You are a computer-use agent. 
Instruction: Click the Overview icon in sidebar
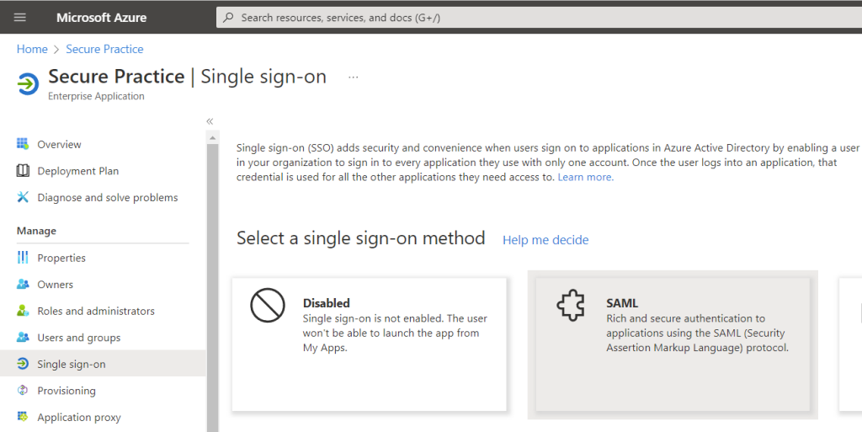tap(23, 144)
